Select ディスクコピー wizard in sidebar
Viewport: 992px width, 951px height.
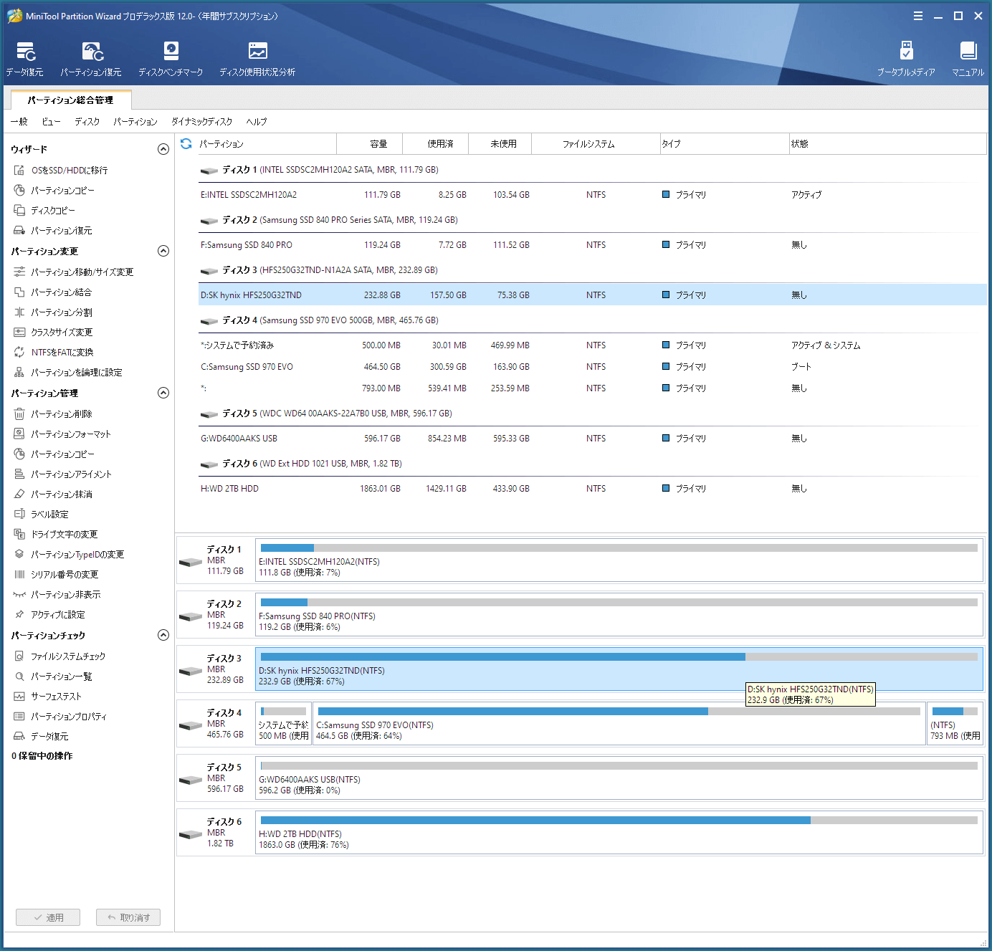tap(44, 211)
